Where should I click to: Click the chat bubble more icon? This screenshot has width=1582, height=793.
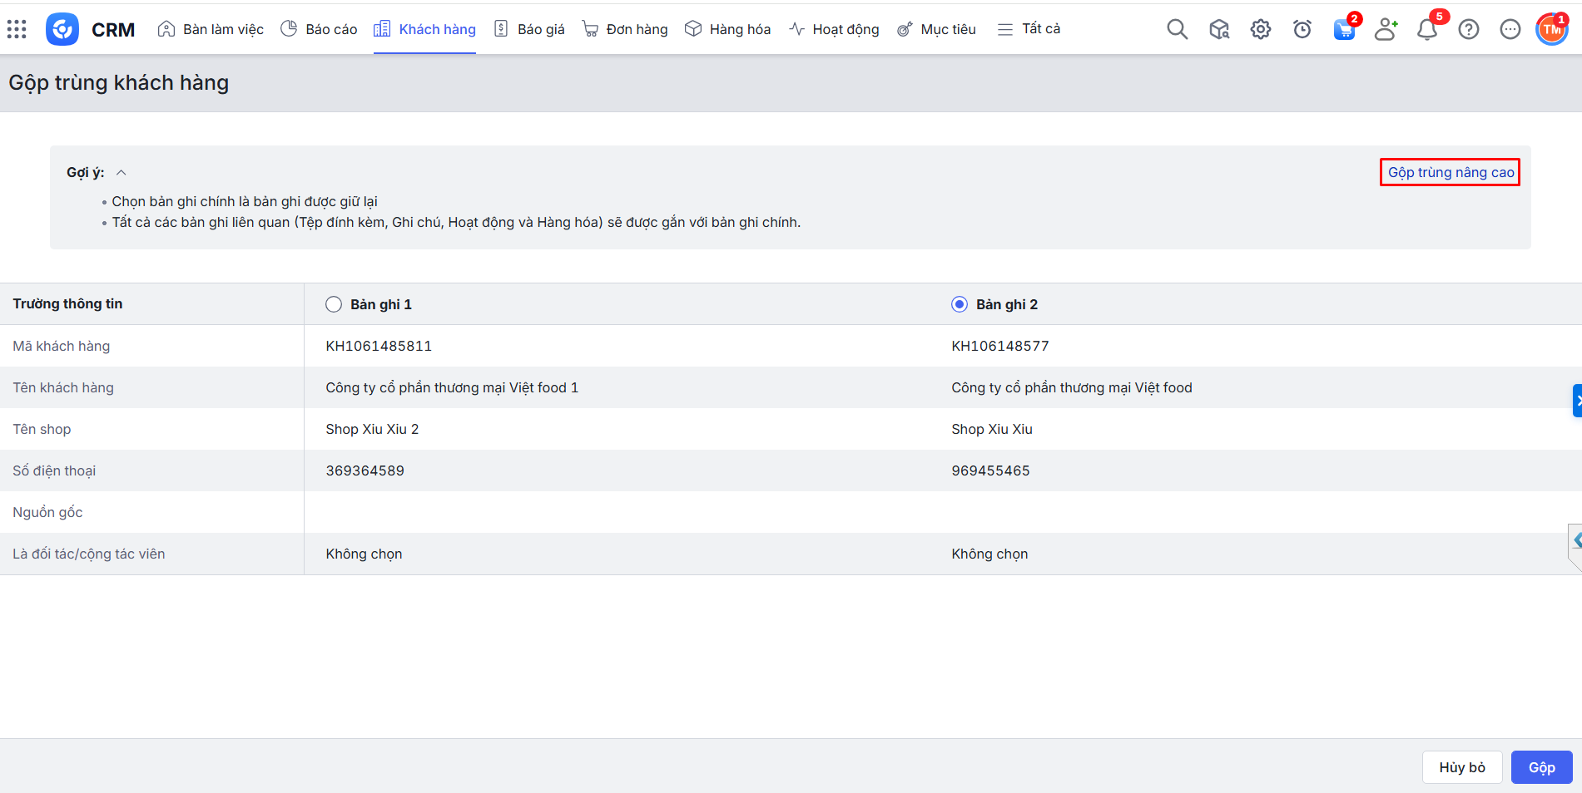click(1510, 29)
